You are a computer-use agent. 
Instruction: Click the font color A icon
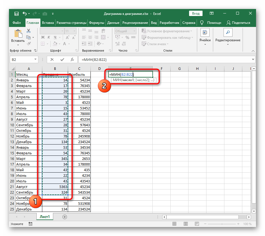64,44
